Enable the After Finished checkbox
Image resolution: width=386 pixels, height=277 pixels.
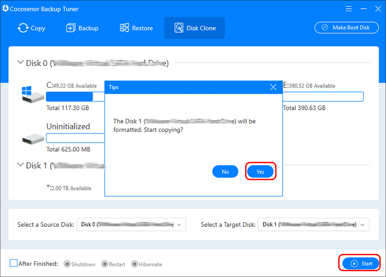[x=14, y=263]
